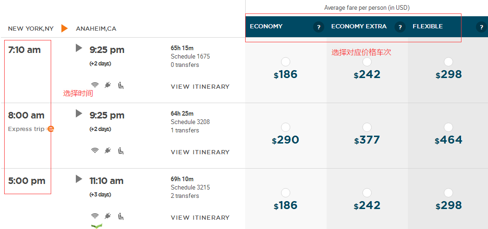Open View Itinerary for Schedule 3215

click(200, 218)
